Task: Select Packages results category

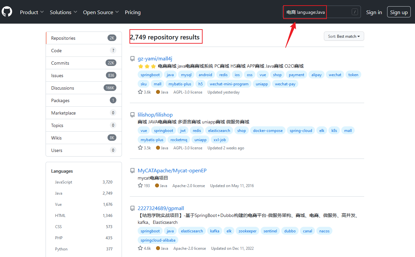Action: 84,100
